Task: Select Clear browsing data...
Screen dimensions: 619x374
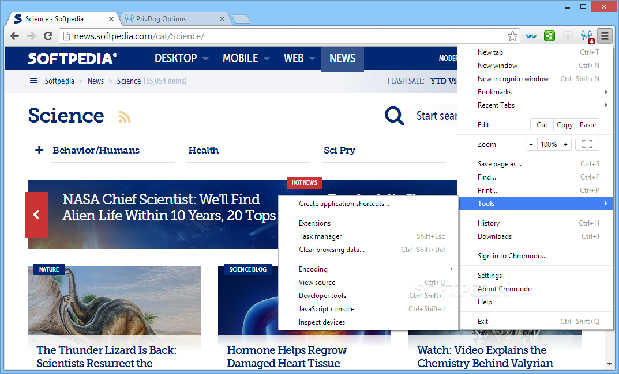Action: pyautogui.click(x=368, y=250)
